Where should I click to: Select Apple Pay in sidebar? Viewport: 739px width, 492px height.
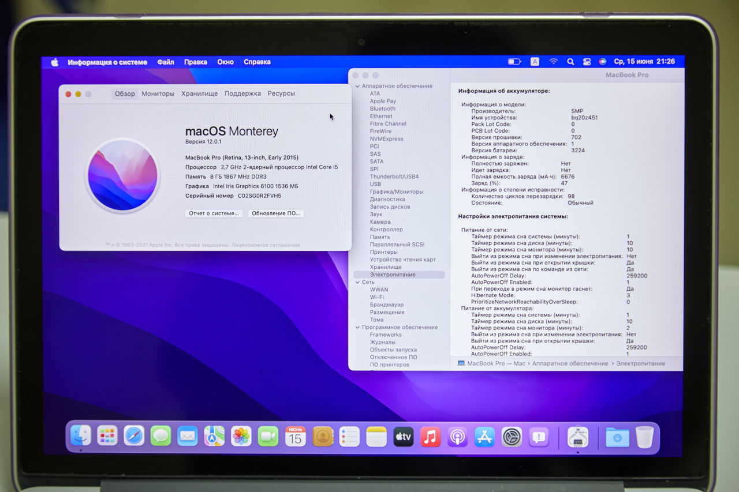pyautogui.click(x=383, y=101)
